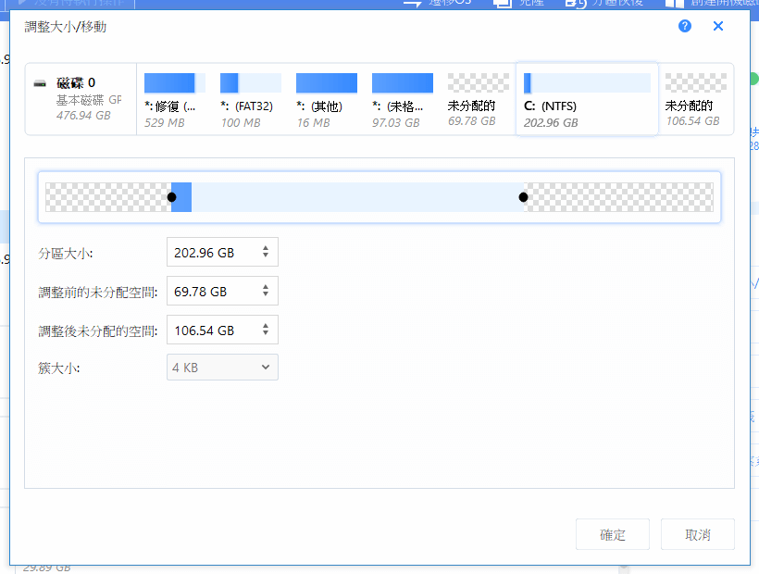Click the right resize handle dot

point(523,196)
